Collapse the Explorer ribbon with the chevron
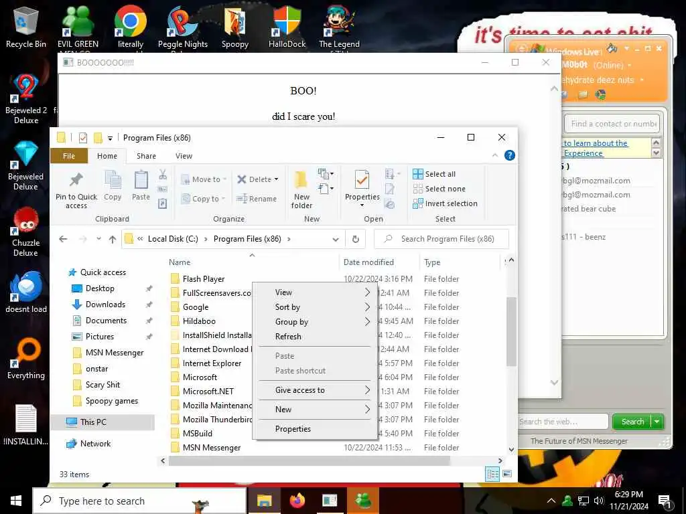 495,155
